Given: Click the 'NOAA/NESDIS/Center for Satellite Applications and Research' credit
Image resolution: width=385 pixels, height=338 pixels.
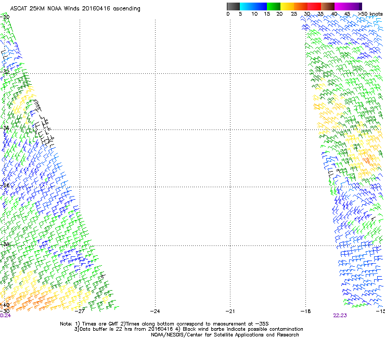Looking at the screenshot, I should [x=225, y=335].
